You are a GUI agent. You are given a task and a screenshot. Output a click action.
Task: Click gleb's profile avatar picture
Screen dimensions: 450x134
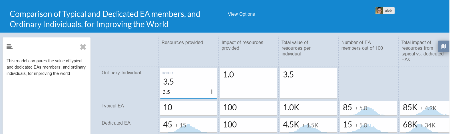pos(379,11)
